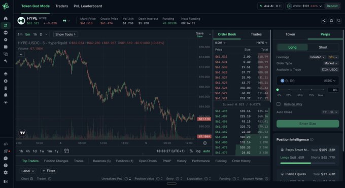Click the Nansen logo at top left
The image size is (345, 188).
[x=6, y=6]
